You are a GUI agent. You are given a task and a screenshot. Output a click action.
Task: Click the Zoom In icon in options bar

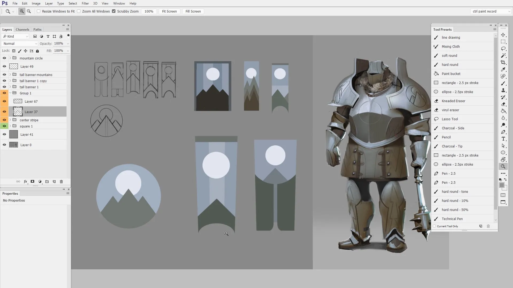click(x=22, y=11)
